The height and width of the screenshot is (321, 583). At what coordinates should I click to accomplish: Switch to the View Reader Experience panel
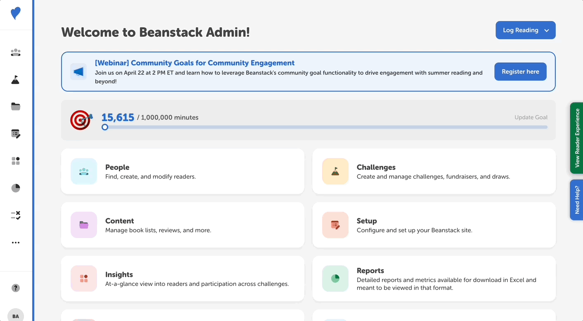pyautogui.click(x=578, y=138)
